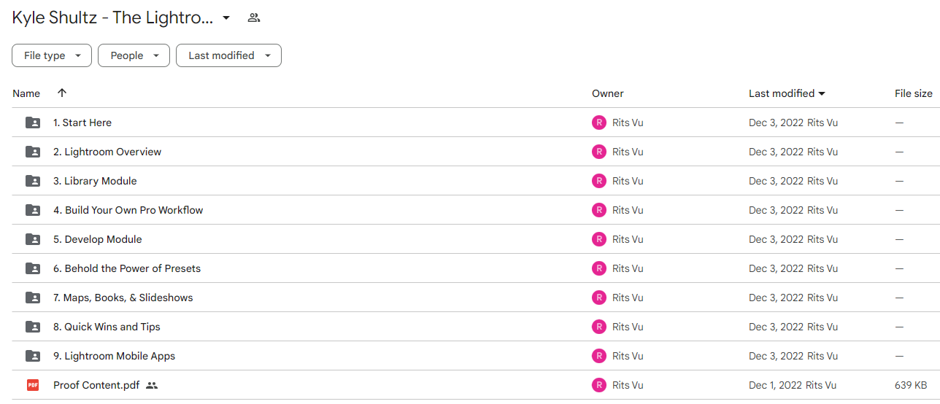
Task: Expand the folder title dropdown arrow
Action: tap(226, 18)
